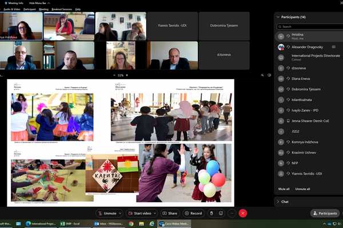Open the Breakout Sessions menu

pos(62,9)
